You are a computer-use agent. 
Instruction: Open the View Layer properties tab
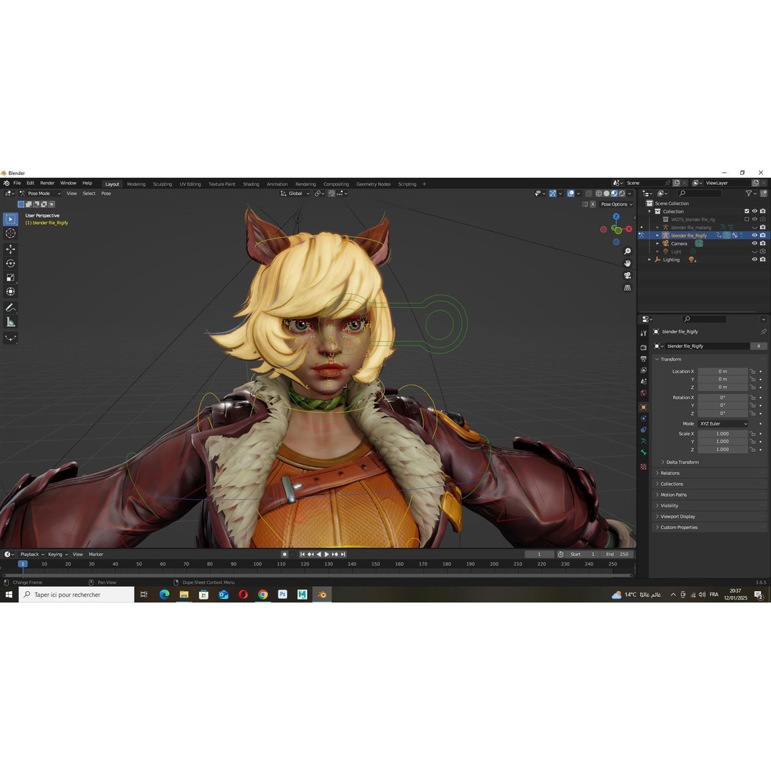pyautogui.click(x=644, y=371)
